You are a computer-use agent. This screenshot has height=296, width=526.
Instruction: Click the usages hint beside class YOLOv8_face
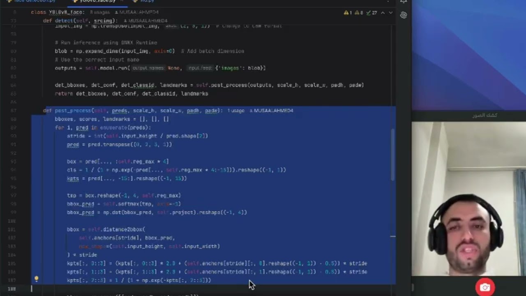click(x=100, y=12)
